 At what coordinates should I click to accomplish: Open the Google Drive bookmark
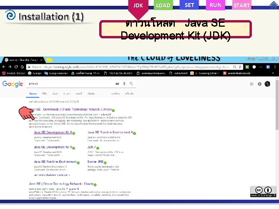pos(86,73)
